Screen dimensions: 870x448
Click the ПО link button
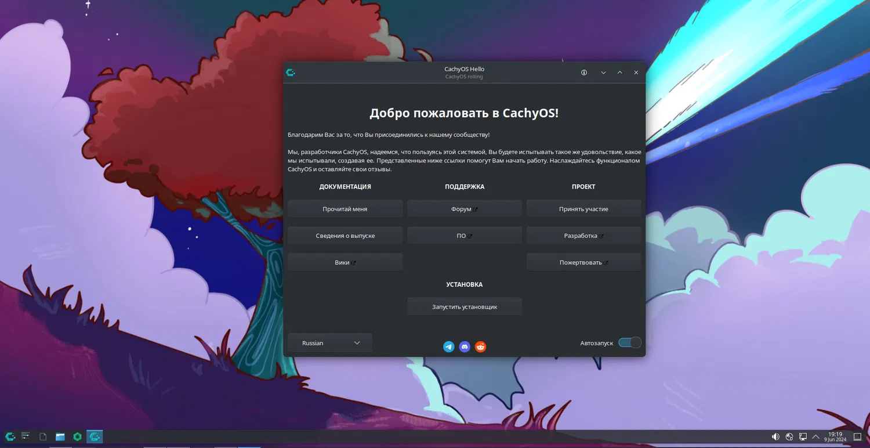(x=465, y=236)
